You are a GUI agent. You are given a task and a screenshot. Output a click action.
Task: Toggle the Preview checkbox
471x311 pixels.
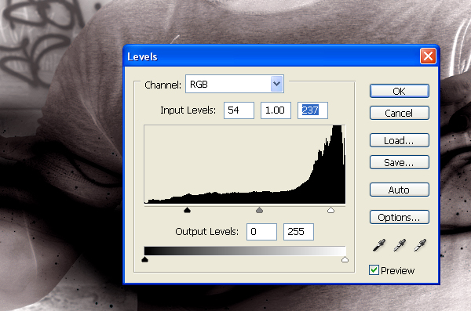(x=374, y=270)
